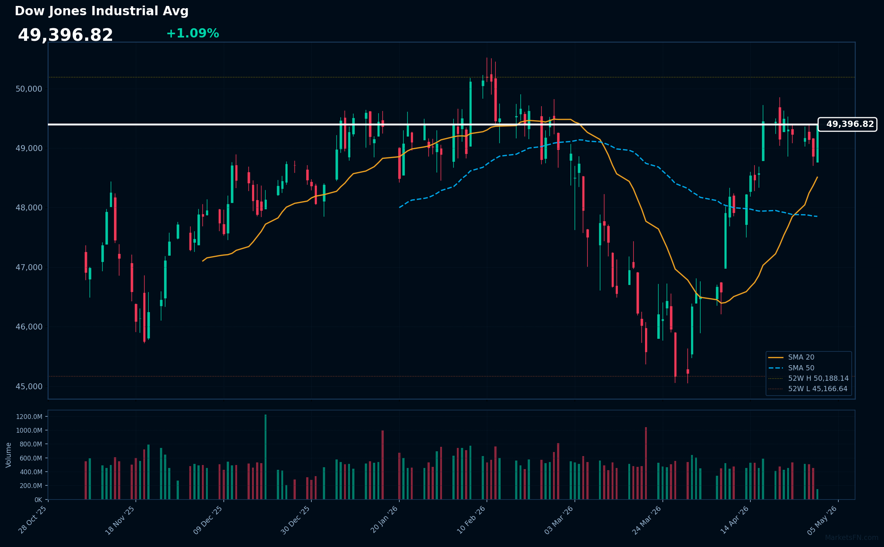Click the 1200.0M volume axis label
This screenshot has height=547, width=884.
29,417
